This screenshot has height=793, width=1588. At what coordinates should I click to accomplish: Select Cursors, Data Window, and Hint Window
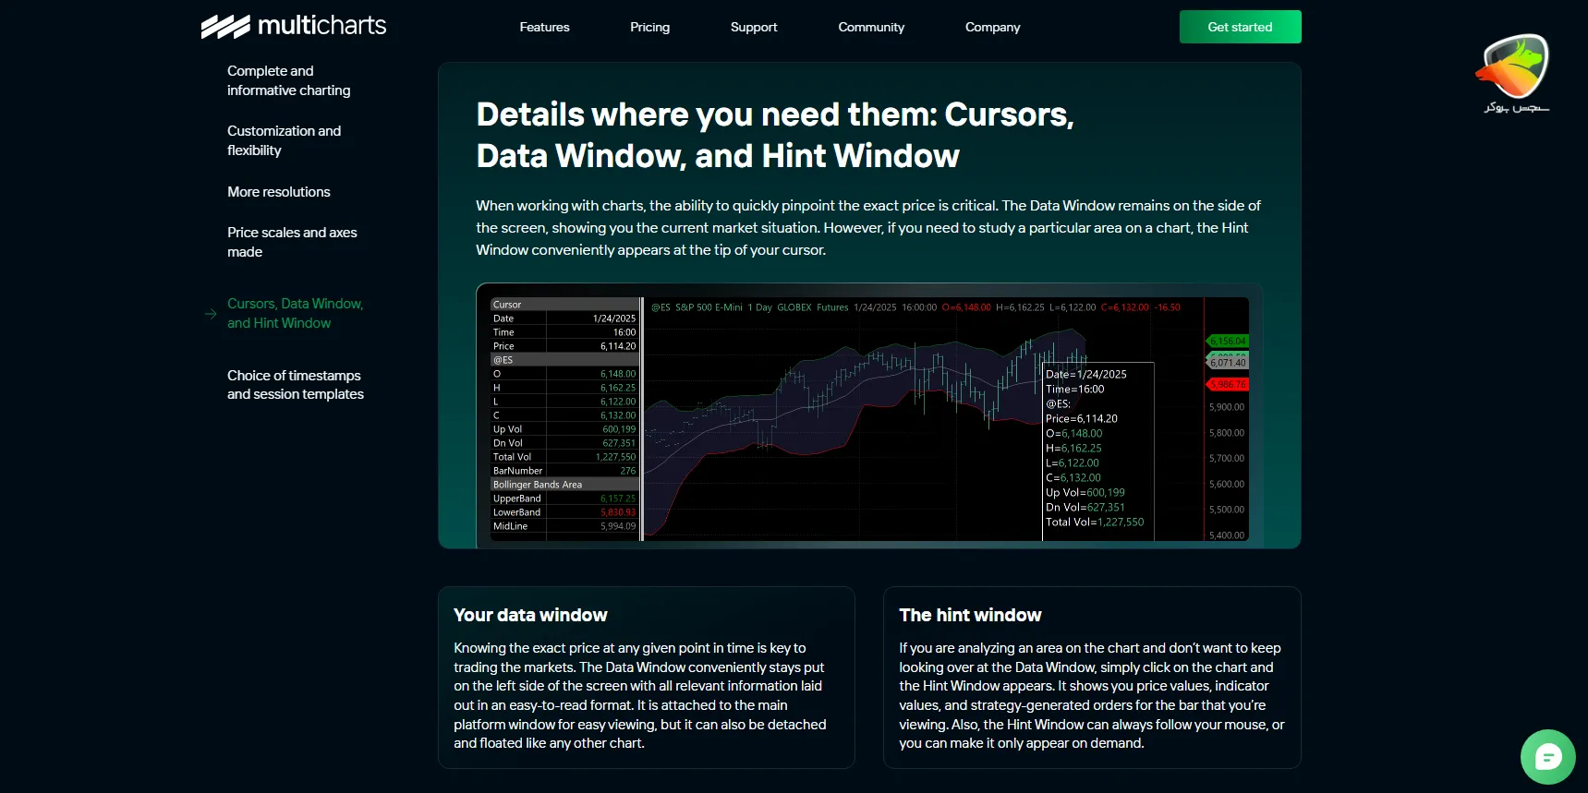[296, 313]
